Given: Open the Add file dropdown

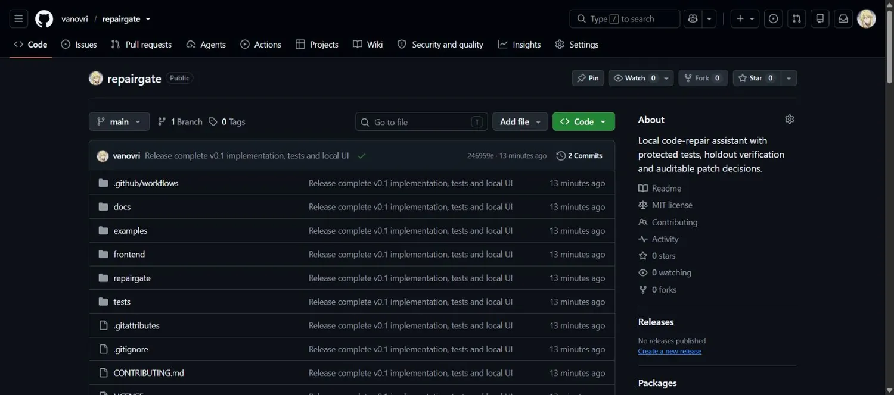Looking at the screenshot, I should pyautogui.click(x=520, y=122).
